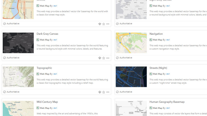Click Web Map icon on Topographic card

38,74
